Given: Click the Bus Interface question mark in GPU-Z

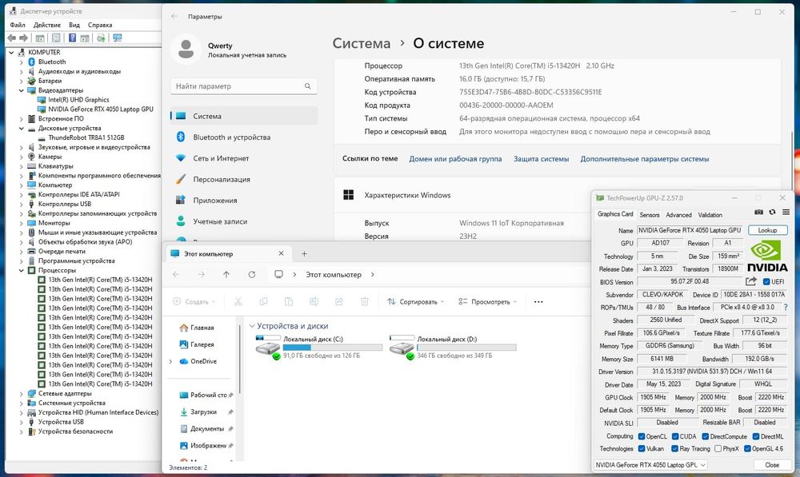Looking at the screenshot, I should [786, 308].
